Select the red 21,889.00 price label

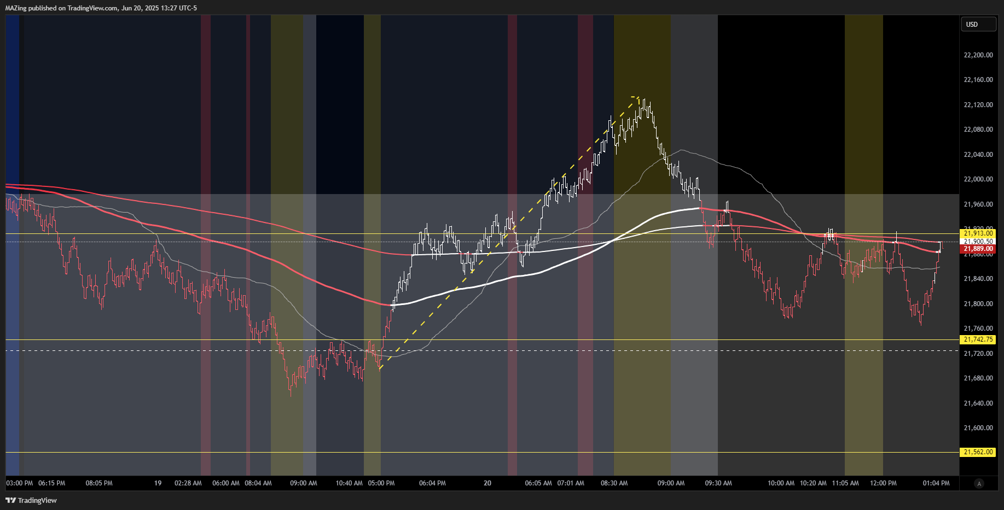978,249
